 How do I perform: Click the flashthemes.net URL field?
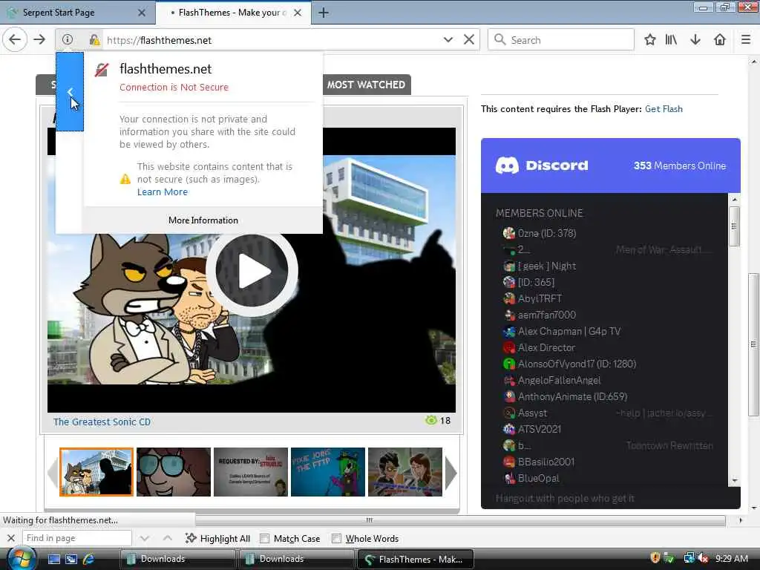tap(272, 40)
